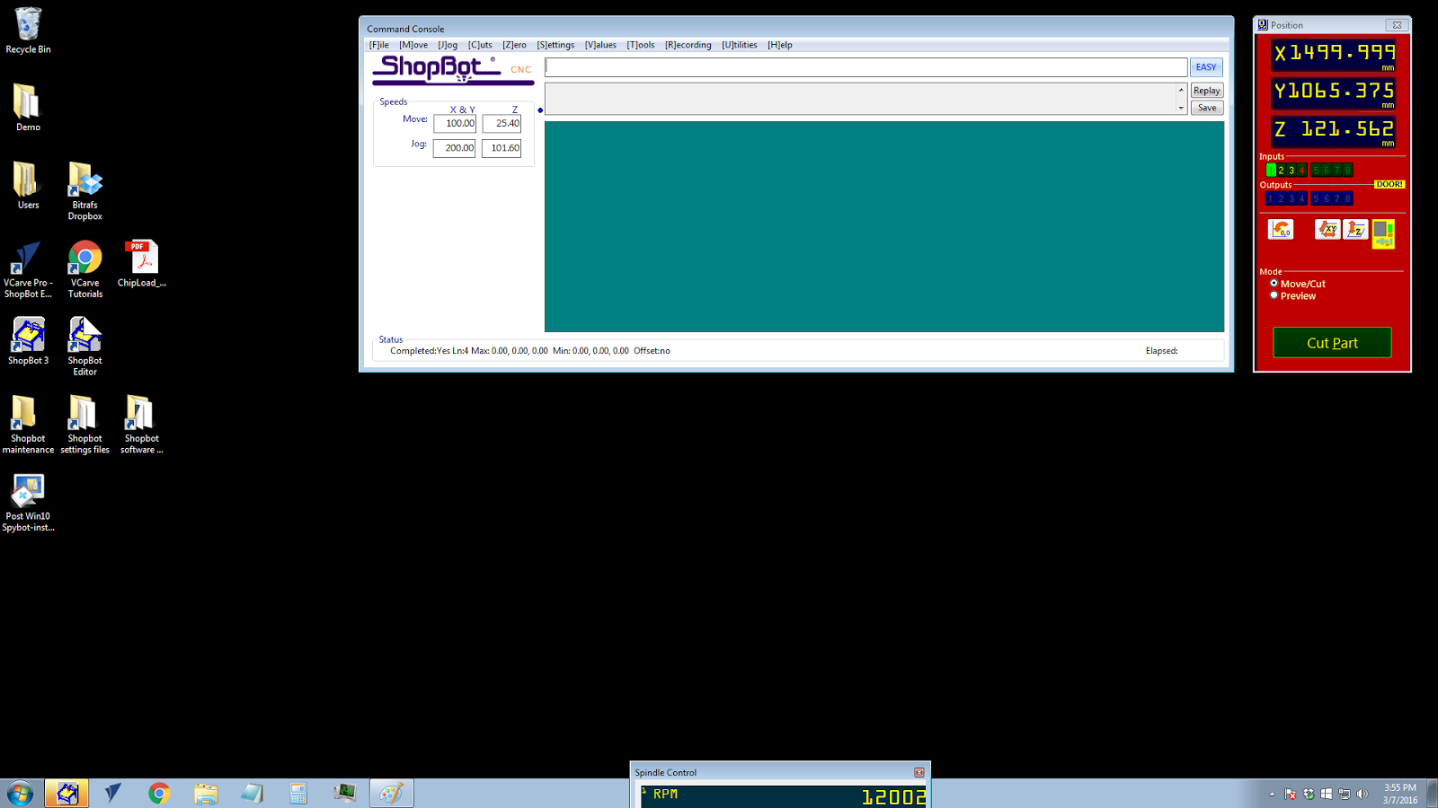Click the Windows Start button
Viewport: 1438px width, 808px height.
pyautogui.click(x=20, y=794)
